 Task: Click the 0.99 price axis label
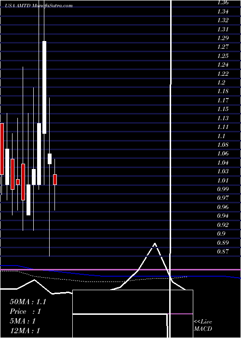coord(223,189)
